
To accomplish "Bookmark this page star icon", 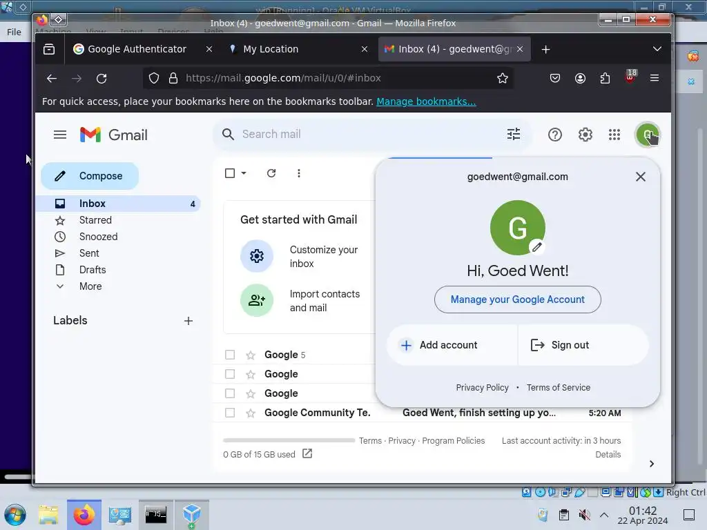I will [x=503, y=79].
